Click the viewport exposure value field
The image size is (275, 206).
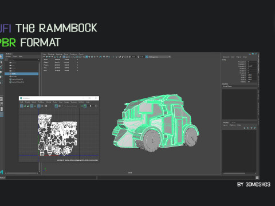[133, 57]
